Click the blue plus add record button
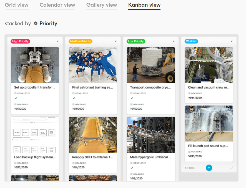This screenshot has height=188, width=246. (209, 168)
